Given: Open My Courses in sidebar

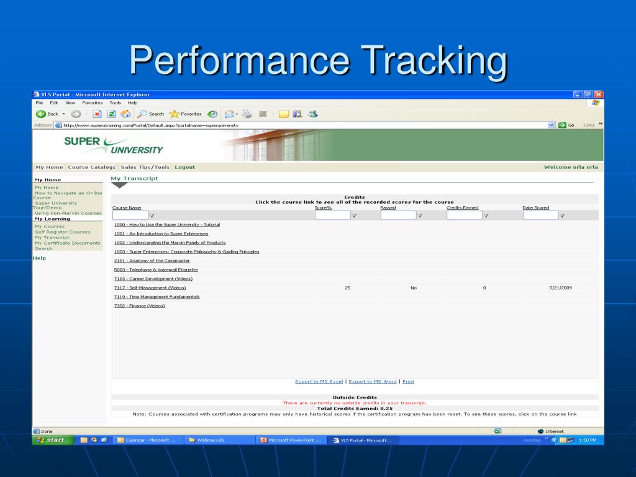Looking at the screenshot, I should [50, 226].
